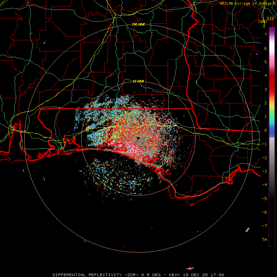Select the -5 value on the dB scale

point(264,199)
